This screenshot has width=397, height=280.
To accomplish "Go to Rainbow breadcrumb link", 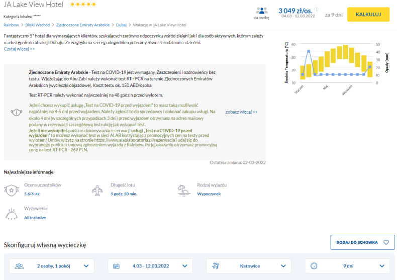I will pyautogui.click(x=11, y=25).
